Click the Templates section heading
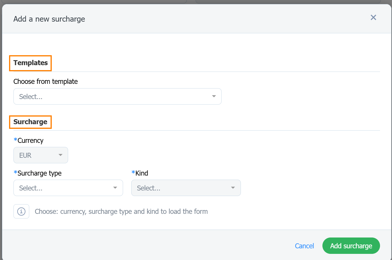The height and width of the screenshot is (260, 392). coord(30,63)
